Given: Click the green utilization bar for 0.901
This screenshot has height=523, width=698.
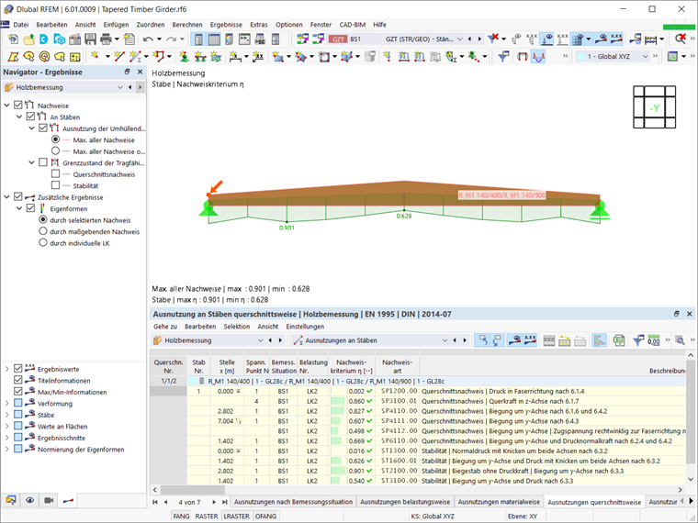Looking at the screenshot, I should (338, 471).
